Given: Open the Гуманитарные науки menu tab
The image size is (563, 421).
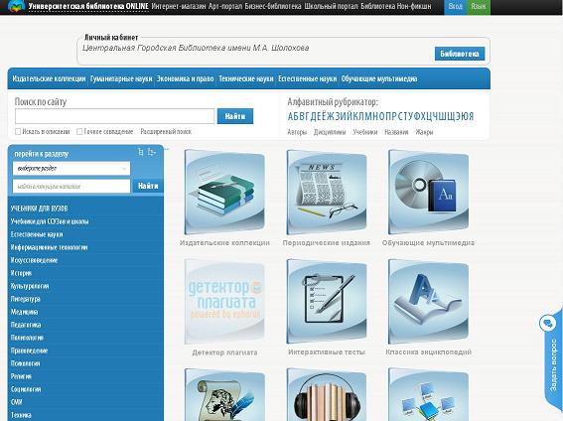Looking at the screenshot, I should tap(121, 78).
